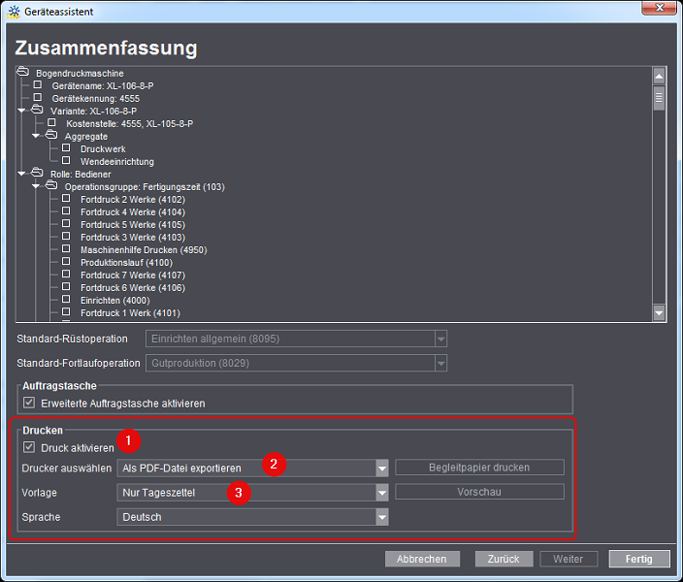Click the Operationsgruppe Fertigungszeit folder icon
This screenshot has height=582, width=683.
[52, 186]
